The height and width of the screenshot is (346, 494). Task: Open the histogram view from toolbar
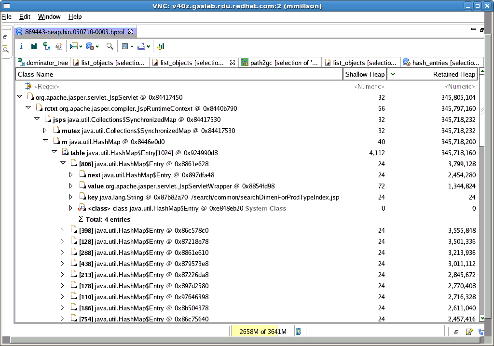pyautogui.click(x=34, y=46)
